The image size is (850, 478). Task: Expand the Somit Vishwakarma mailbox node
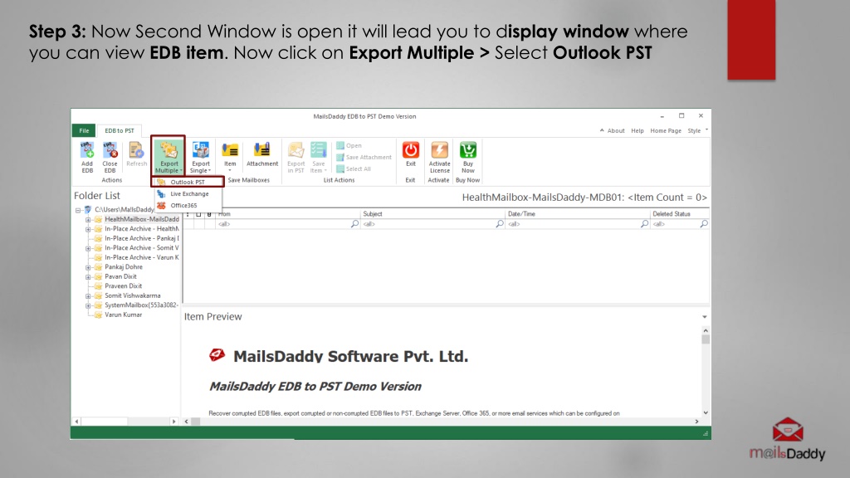(x=88, y=296)
